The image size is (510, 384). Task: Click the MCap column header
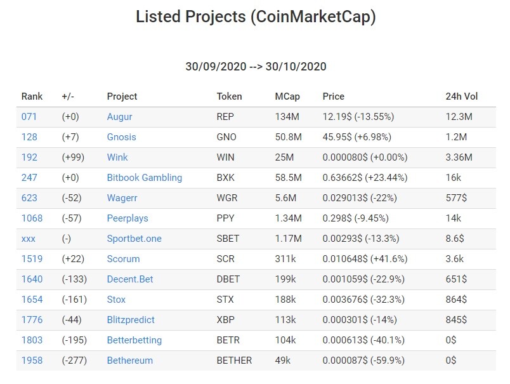point(287,96)
